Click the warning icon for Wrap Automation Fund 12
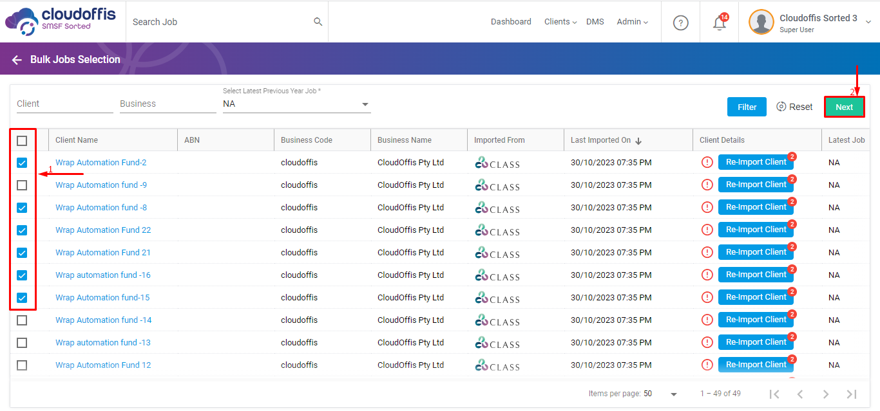Viewport: 880px width, 411px height. coord(707,365)
